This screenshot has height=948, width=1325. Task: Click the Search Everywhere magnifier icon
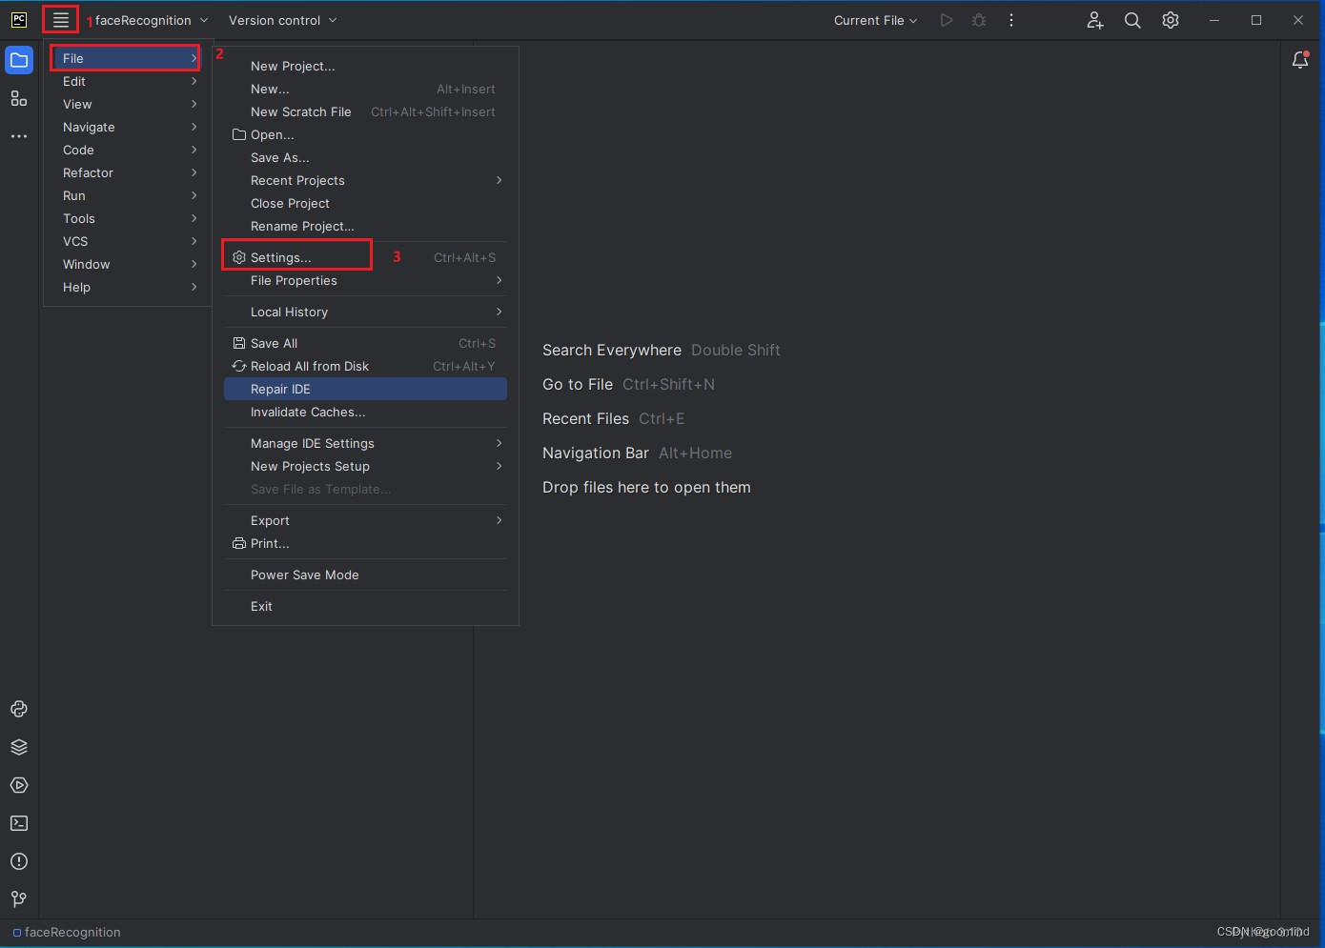coord(1132,20)
